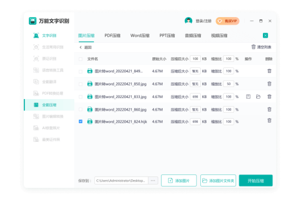Switch to the Word压缩 tab

[x=140, y=36]
